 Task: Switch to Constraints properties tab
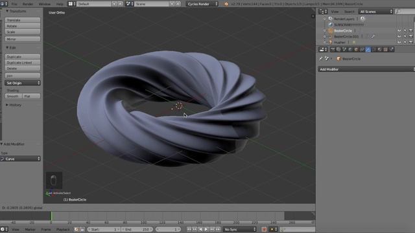(x=362, y=49)
